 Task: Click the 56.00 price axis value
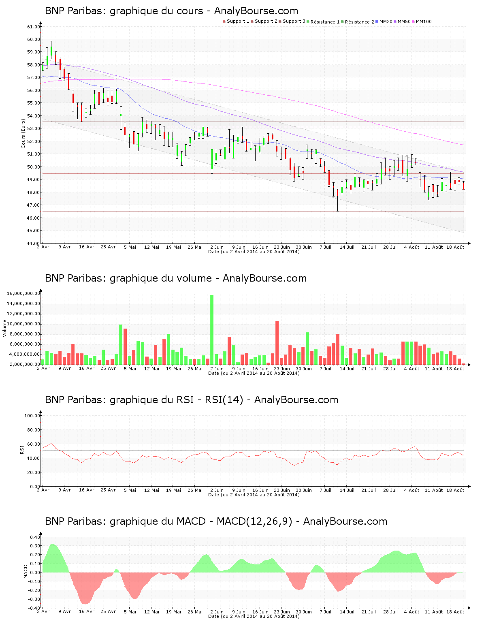(x=34, y=90)
